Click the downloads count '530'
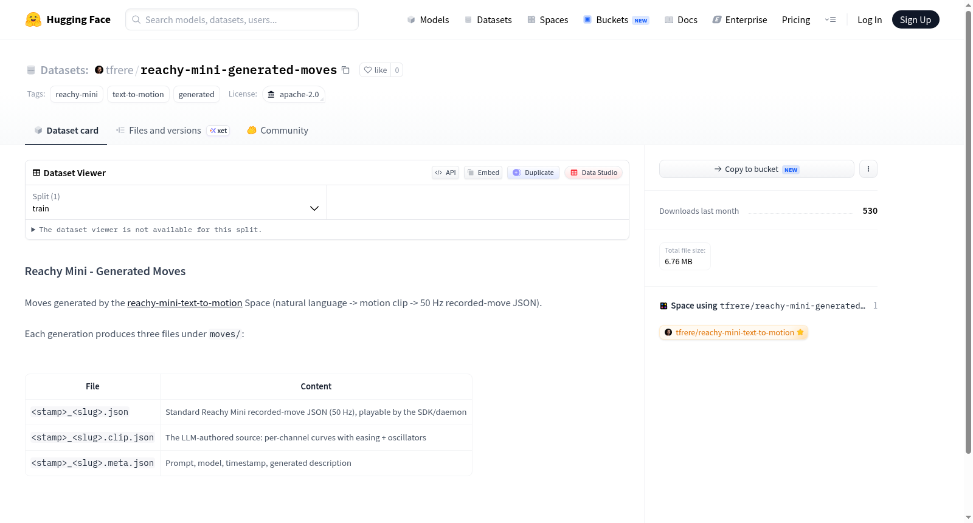The image size is (973, 523). (x=870, y=211)
